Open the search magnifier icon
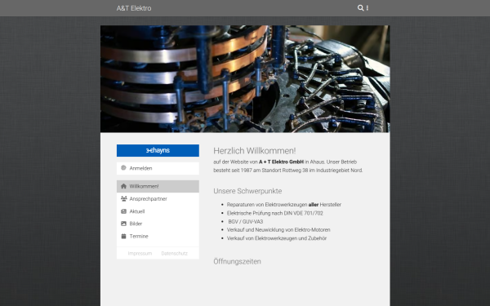Image resolution: width=490 pixels, height=306 pixels. click(360, 8)
